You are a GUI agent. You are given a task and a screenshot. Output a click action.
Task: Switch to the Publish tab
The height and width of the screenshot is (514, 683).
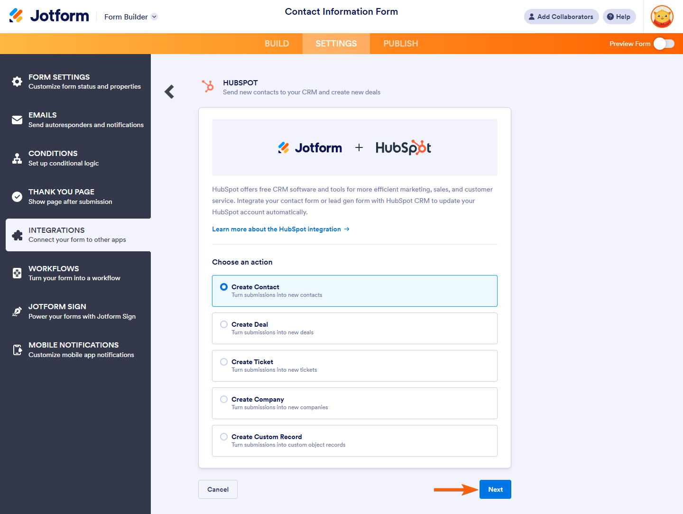[401, 44]
